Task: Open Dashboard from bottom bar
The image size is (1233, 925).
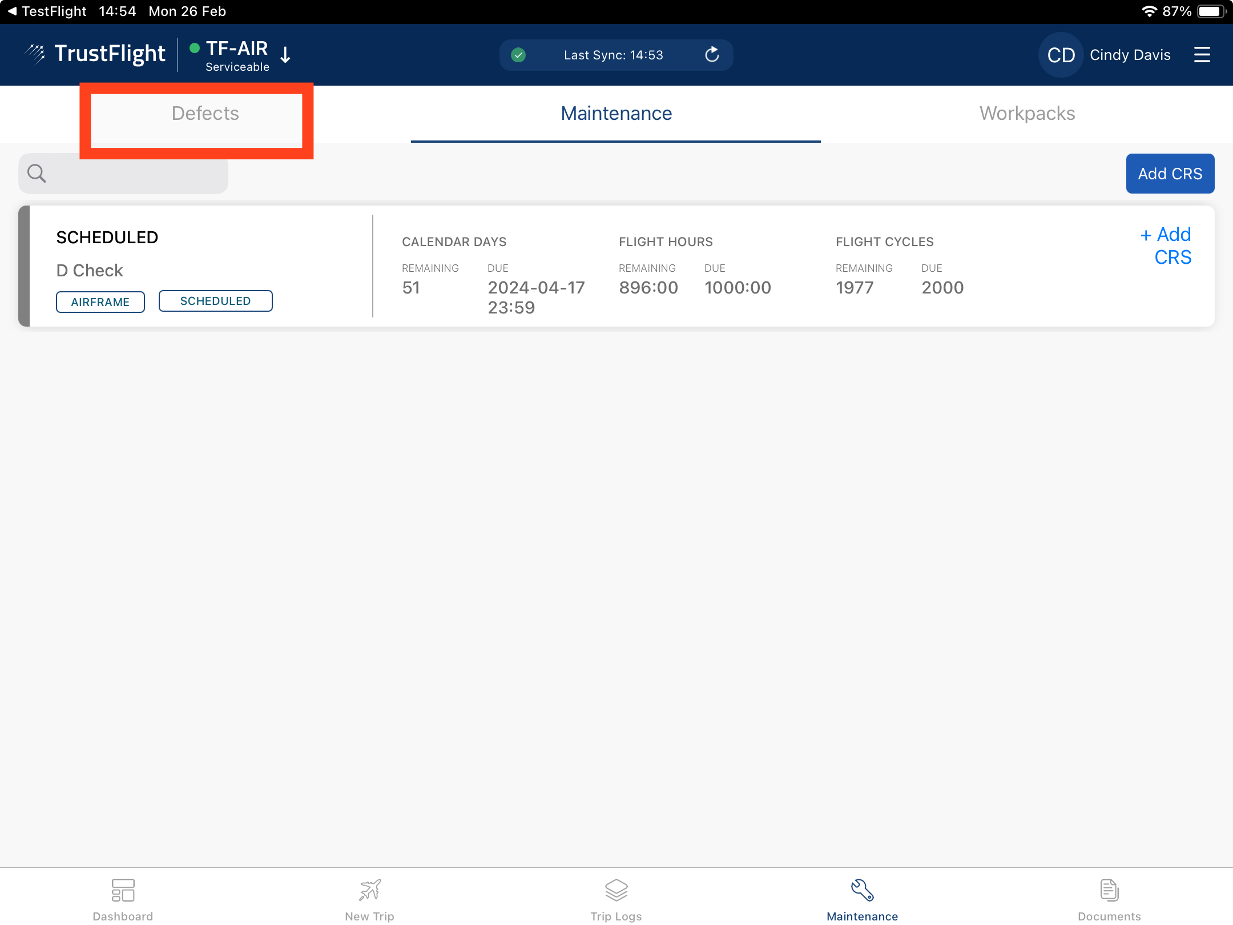Action: [123, 899]
